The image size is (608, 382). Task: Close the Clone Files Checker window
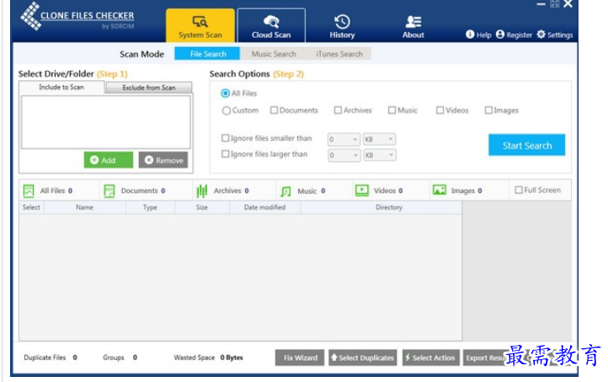pyautogui.click(x=568, y=4)
